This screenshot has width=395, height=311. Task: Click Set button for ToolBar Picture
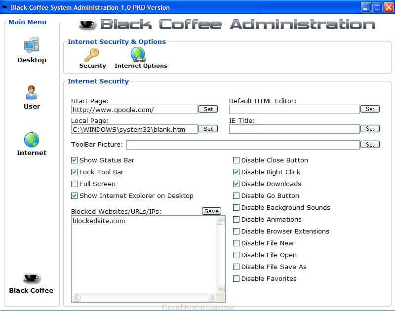point(370,145)
